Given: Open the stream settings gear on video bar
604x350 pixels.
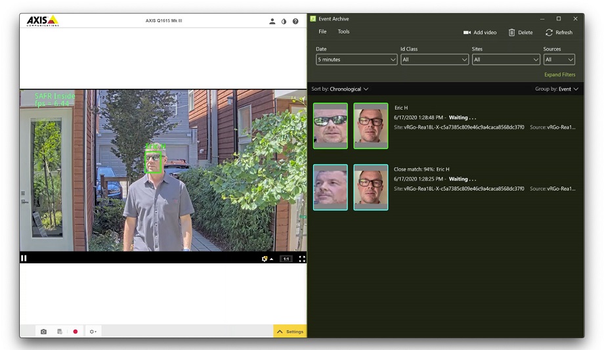Looking at the screenshot, I should click(266, 259).
